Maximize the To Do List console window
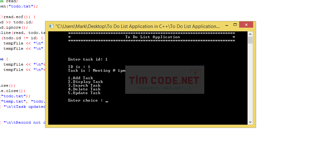Screen dimensions: 317x147 [x=235, y=25]
